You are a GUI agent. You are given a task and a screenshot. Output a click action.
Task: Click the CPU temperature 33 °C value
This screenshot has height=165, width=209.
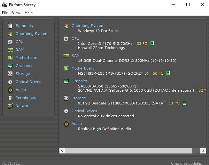[142, 44]
